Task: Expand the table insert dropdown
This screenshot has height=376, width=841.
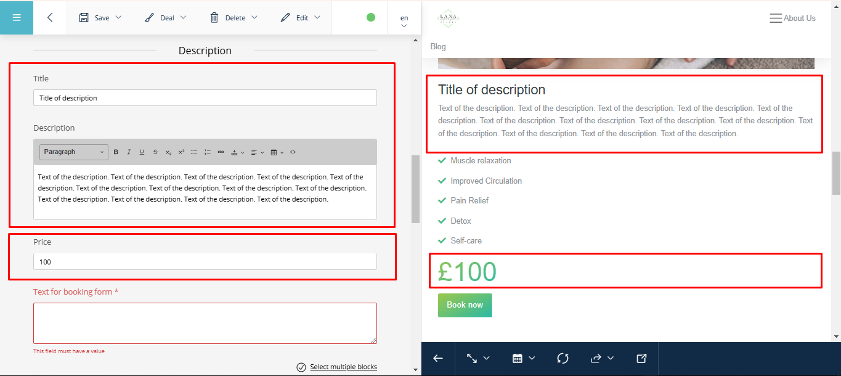Action: [277, 152]
